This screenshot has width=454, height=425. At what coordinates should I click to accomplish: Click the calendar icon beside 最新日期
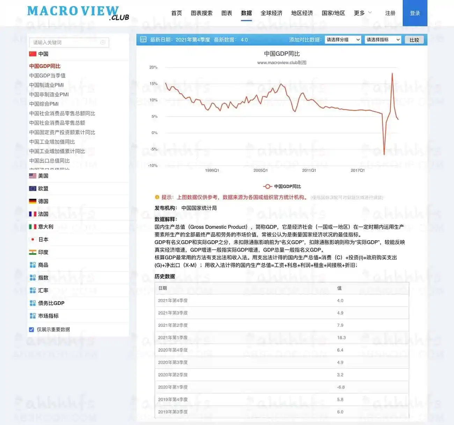pos(143,39)
